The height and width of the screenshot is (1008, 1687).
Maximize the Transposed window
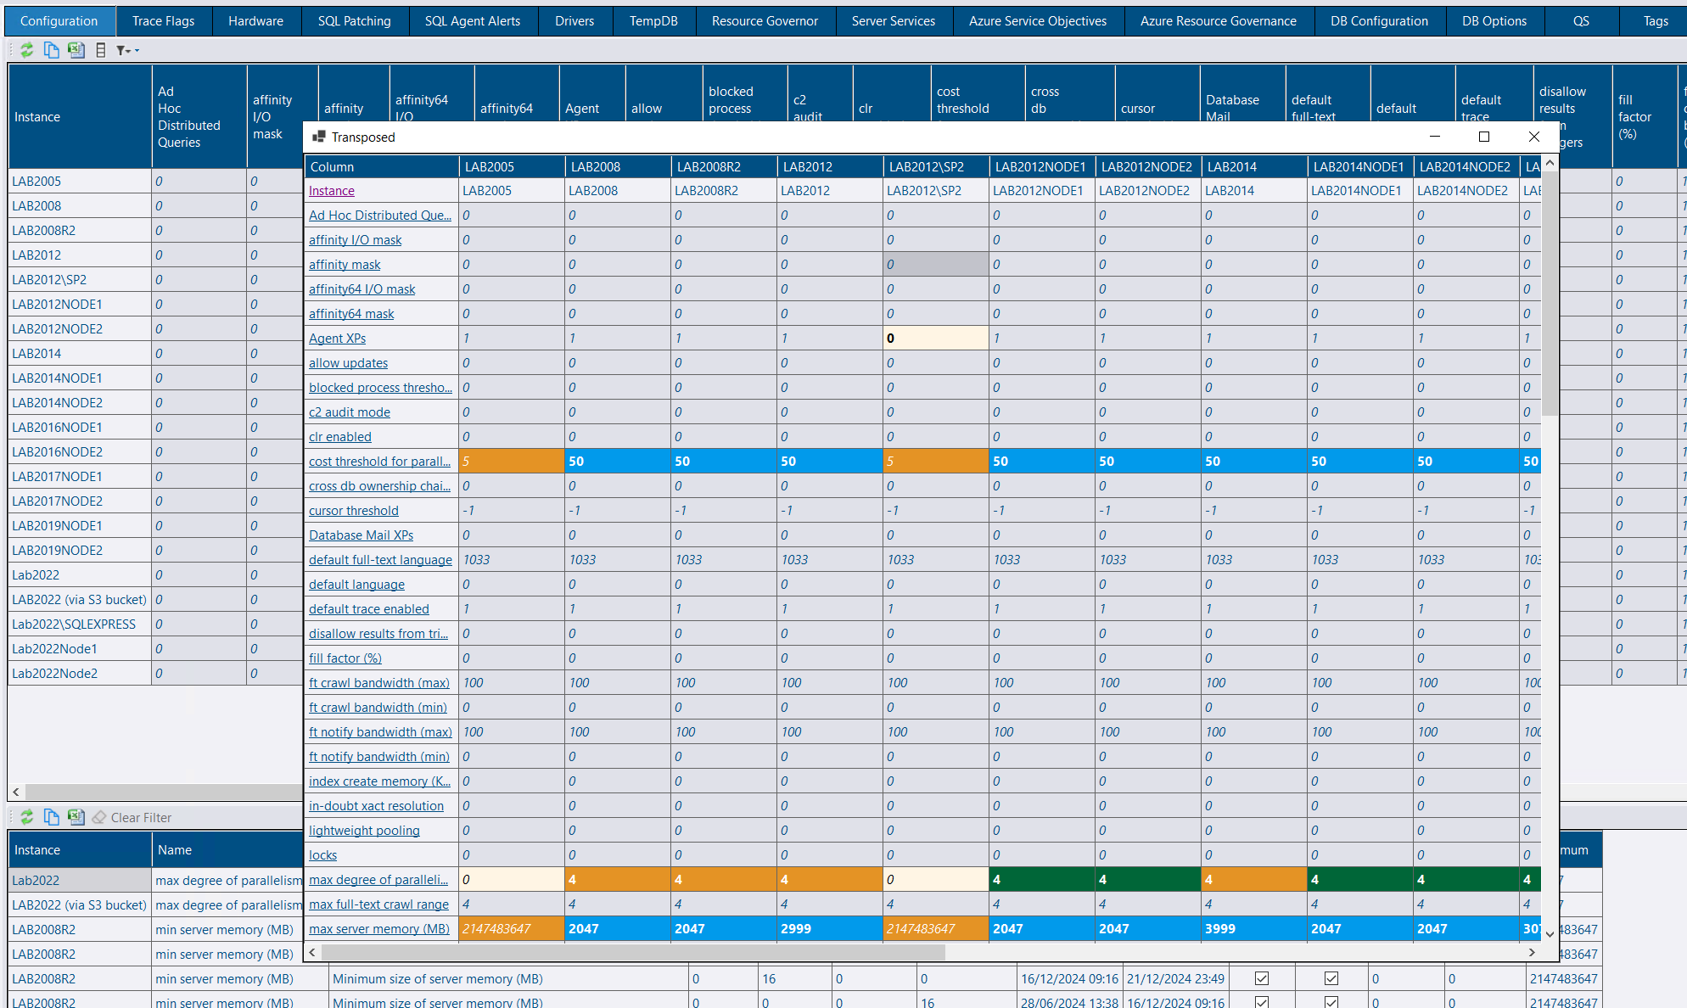pyautogui.click(x=1484, y=137)
